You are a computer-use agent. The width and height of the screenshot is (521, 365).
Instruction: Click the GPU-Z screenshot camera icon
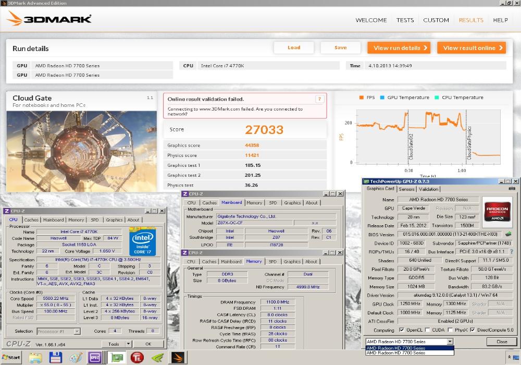tap(512, 188)
